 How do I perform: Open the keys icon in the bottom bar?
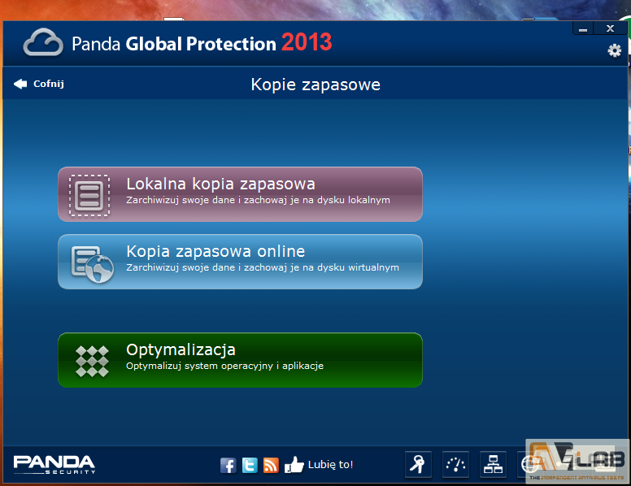pos(418,464)
